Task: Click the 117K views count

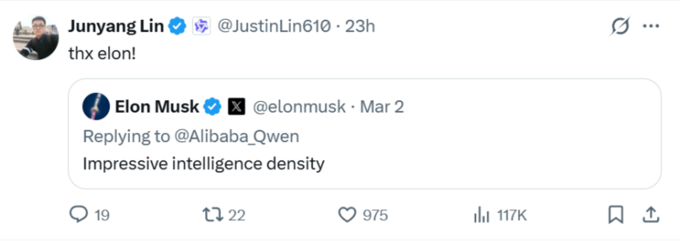Action: tap(512, 216)
